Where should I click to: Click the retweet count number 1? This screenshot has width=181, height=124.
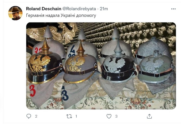coord(76,116)
